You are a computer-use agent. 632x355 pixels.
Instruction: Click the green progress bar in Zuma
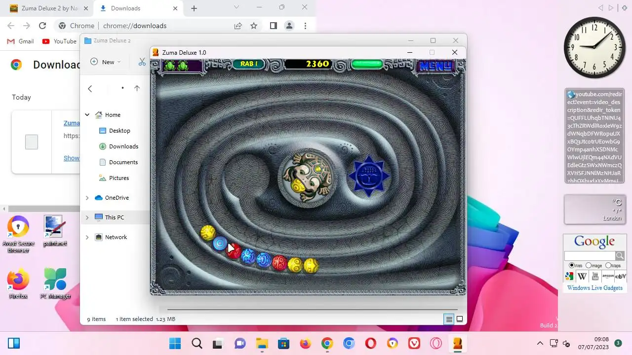pyautogui.click(x=367, y=64)
